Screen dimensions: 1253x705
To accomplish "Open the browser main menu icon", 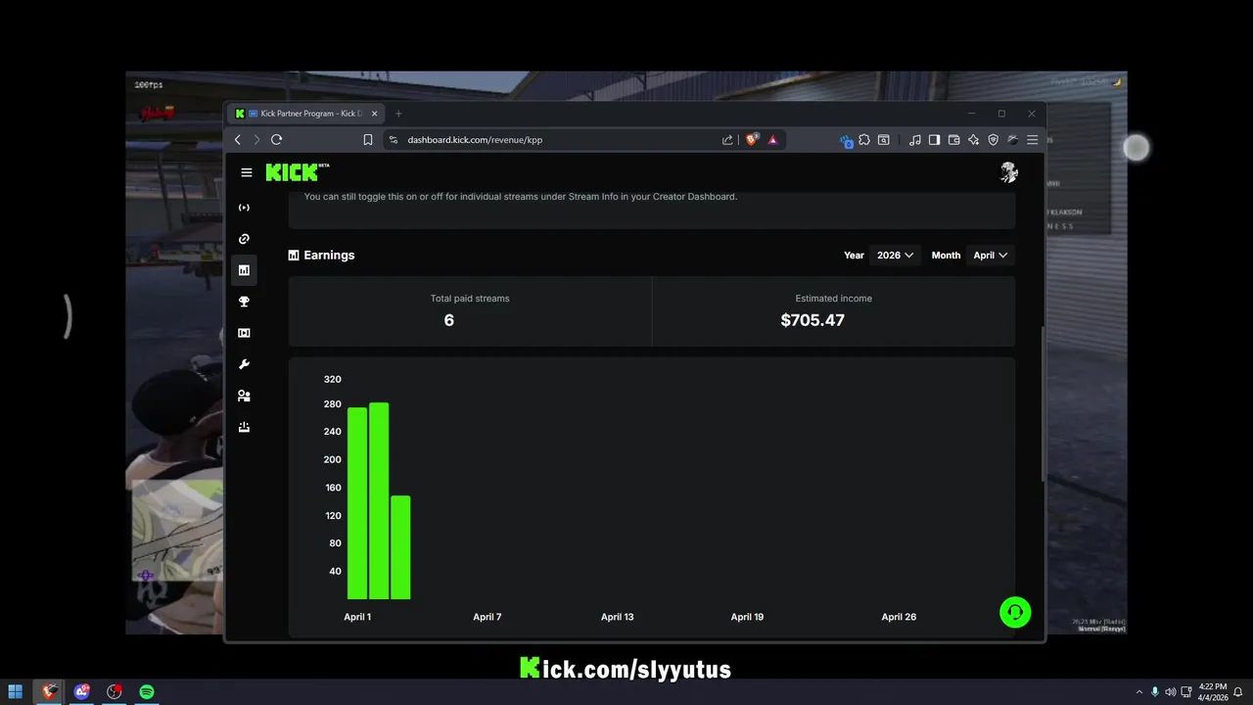I will coord(1032,140).
